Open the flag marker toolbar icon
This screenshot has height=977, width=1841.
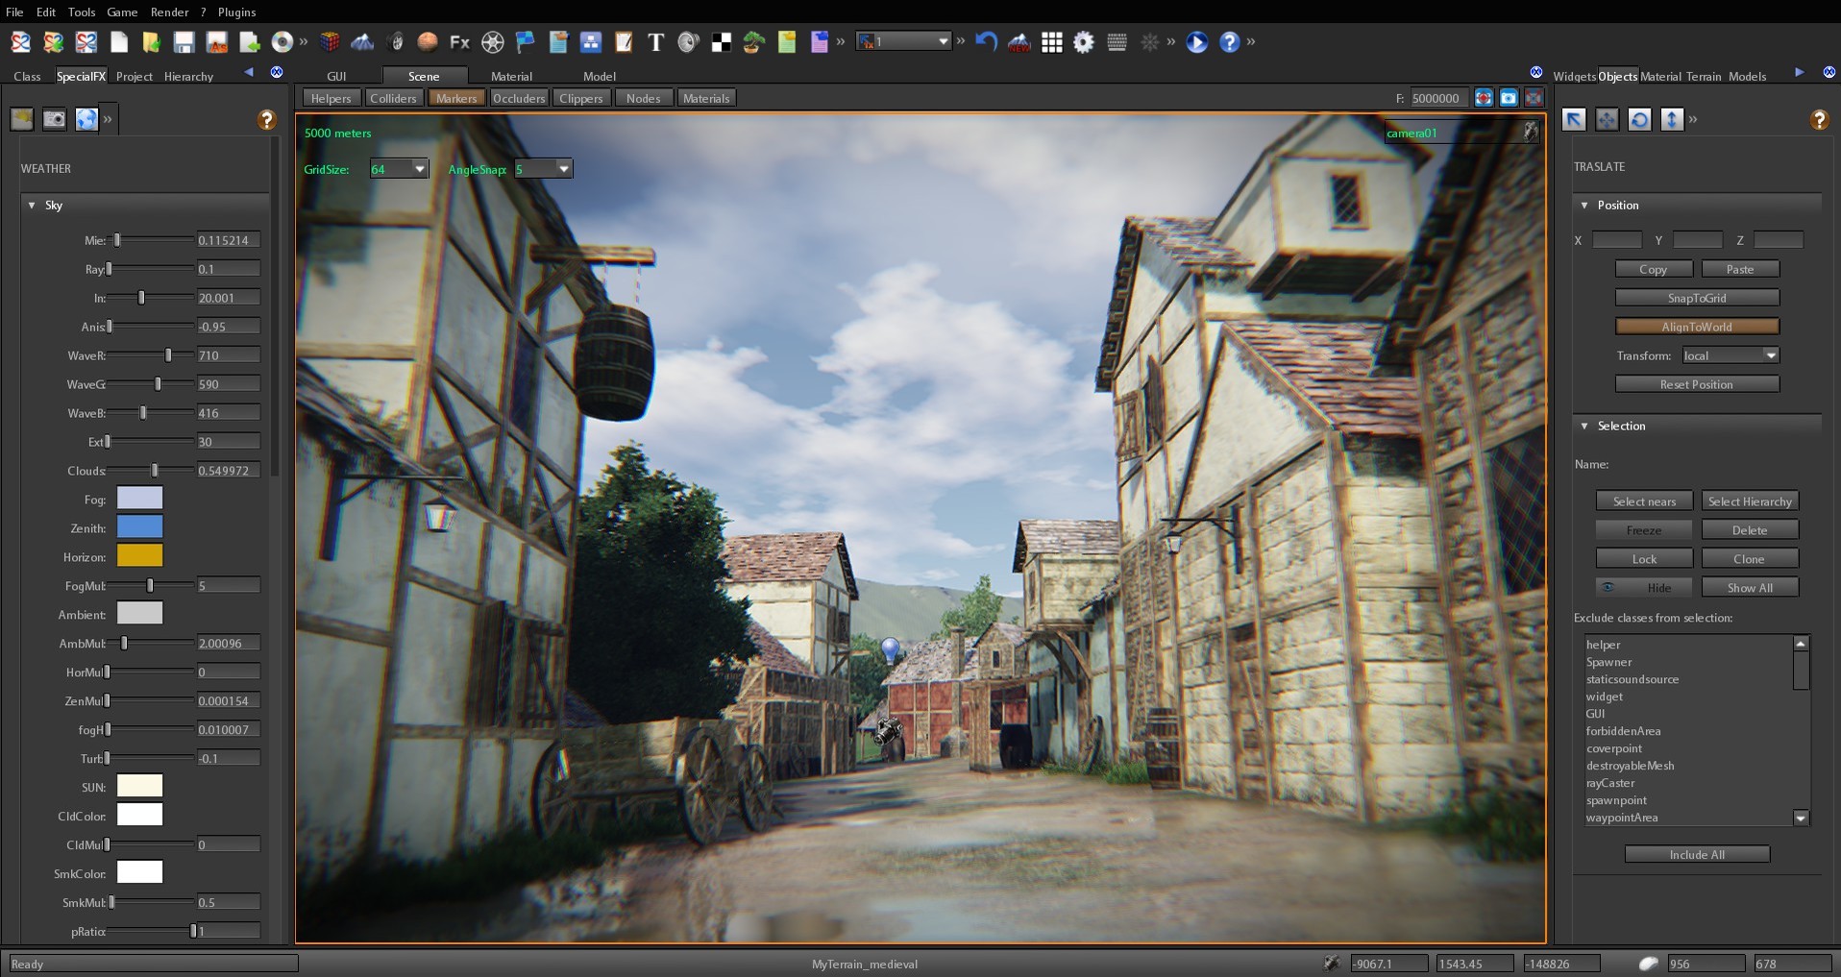pos(525,41)
